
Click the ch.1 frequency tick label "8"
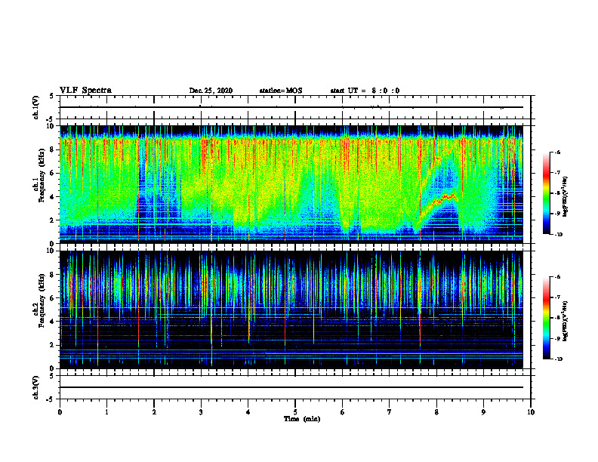click(53, 149)
